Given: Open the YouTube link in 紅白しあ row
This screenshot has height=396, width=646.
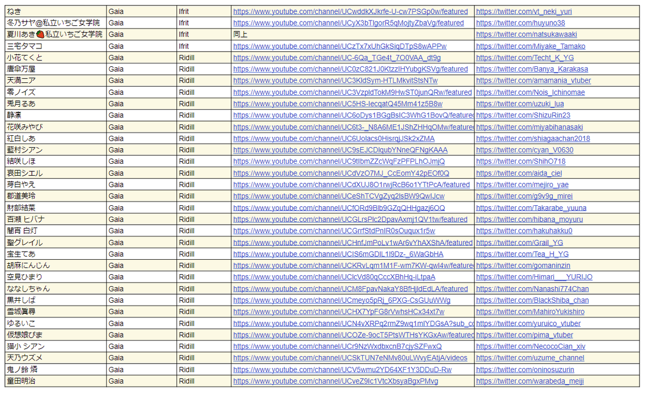Looking at the screenshot, I should [334, 138].
